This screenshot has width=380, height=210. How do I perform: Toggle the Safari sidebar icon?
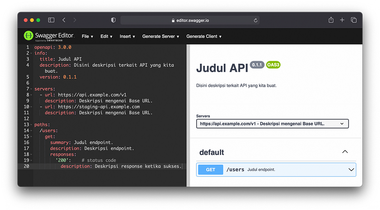pyautogui.click(x=51, y=20)
